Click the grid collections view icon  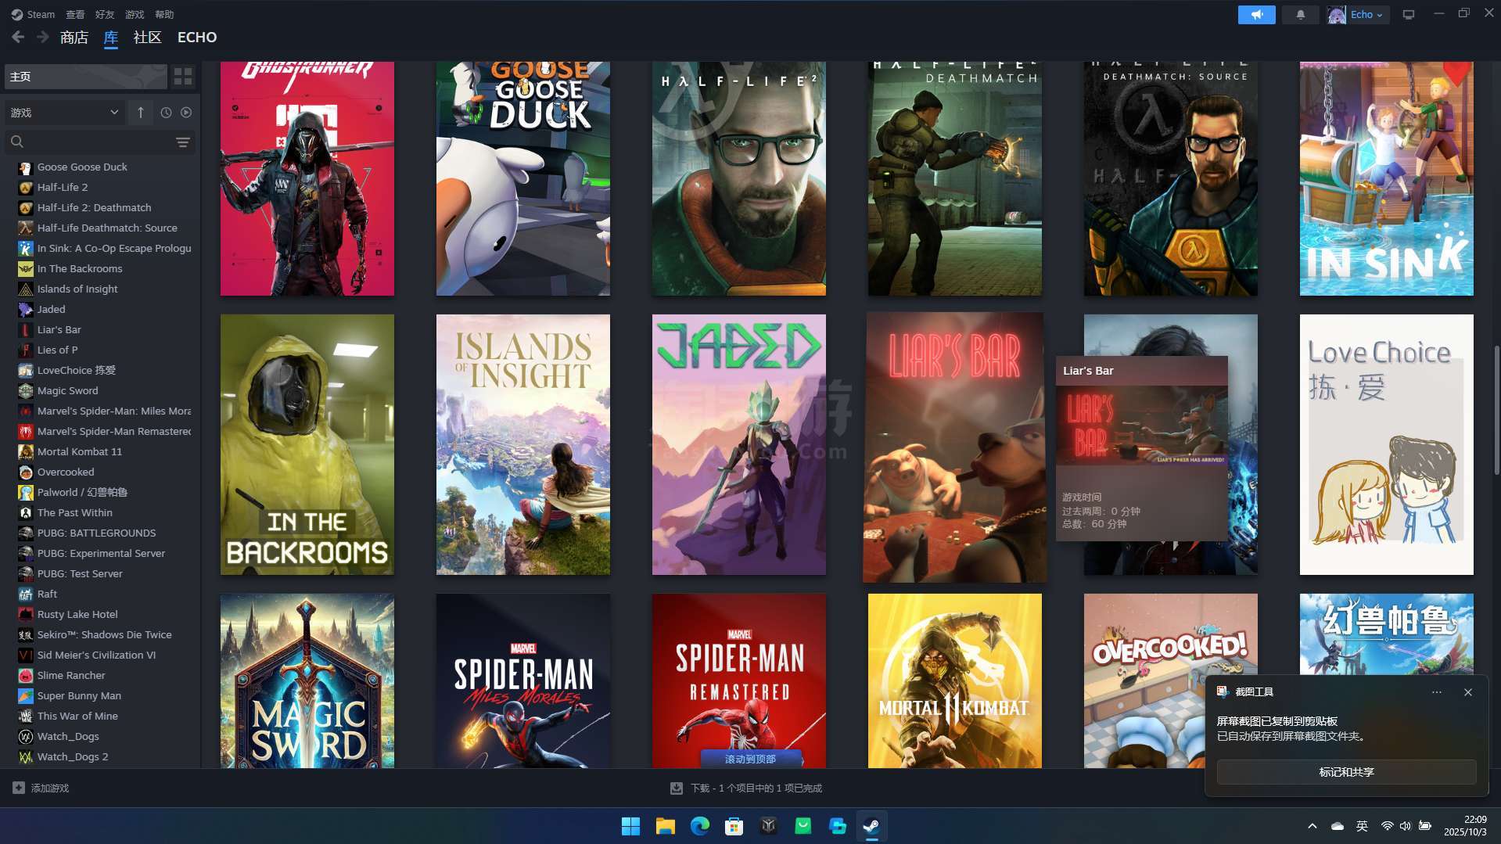point(183,76)
